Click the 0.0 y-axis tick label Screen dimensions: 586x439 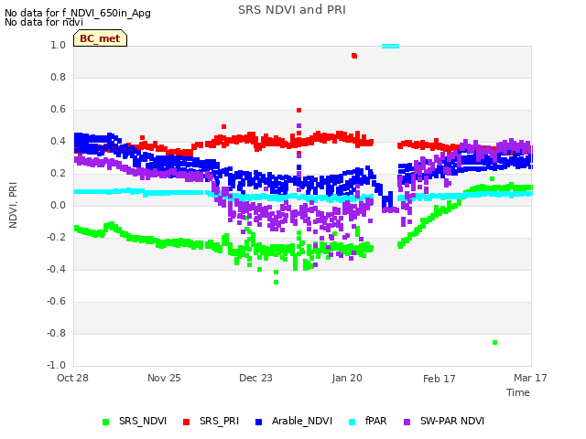[x=58, y=205]
